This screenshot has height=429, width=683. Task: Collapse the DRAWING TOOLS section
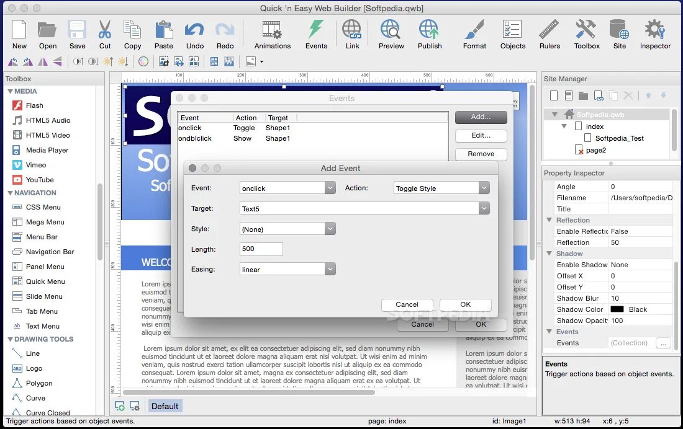coord(10,339)
